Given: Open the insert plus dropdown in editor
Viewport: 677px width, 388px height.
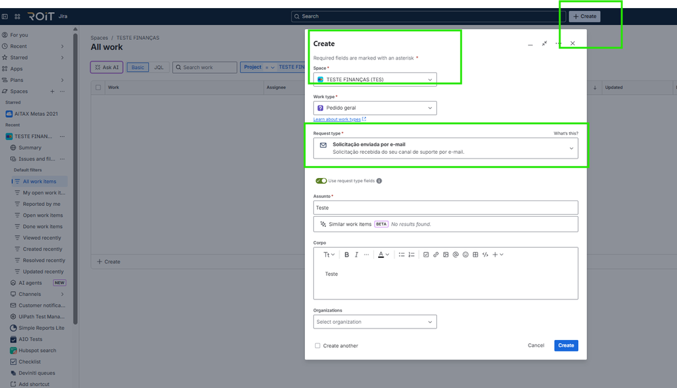Looking at the screenshot, I should point(498,255).
